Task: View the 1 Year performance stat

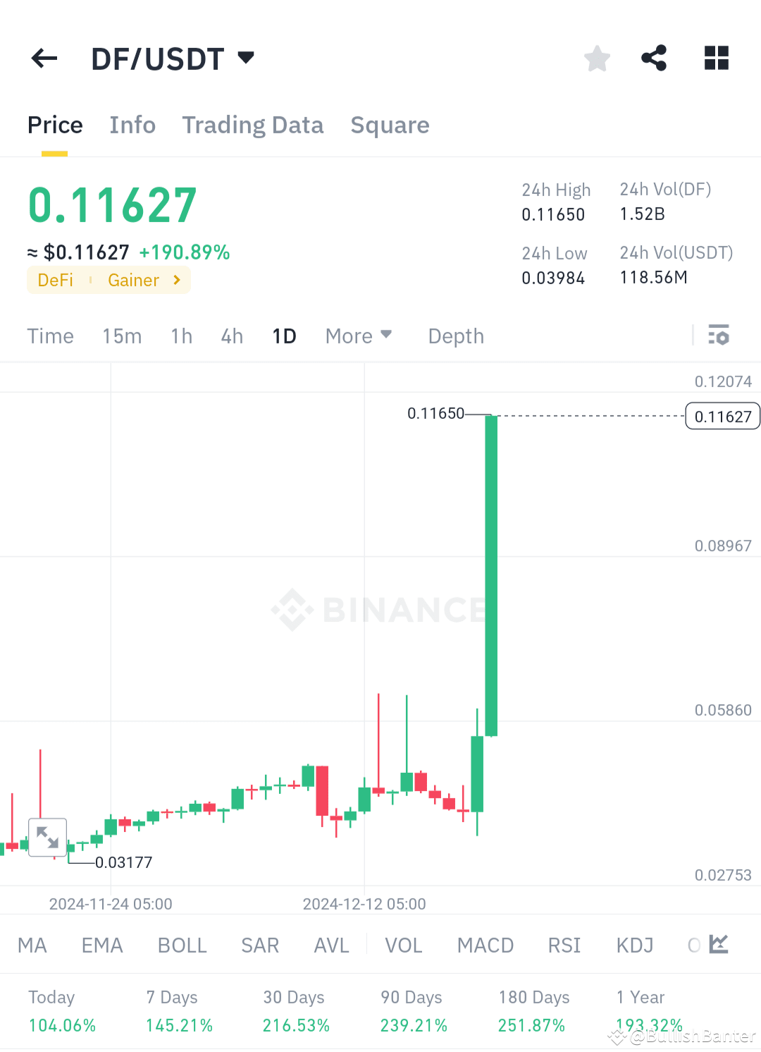Action: (x=640, y=1011)
